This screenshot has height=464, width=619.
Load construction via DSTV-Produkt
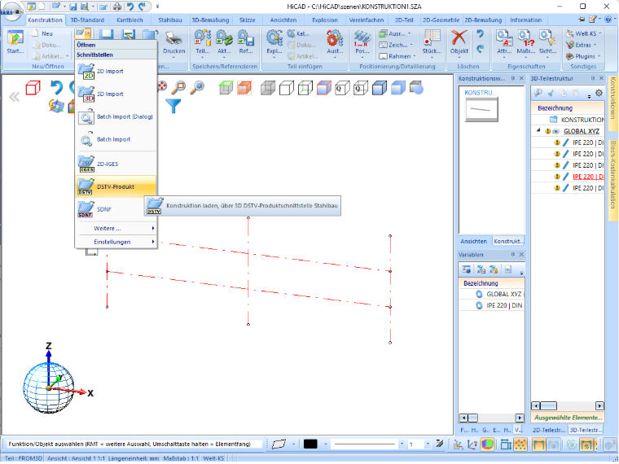pos(116,186)
